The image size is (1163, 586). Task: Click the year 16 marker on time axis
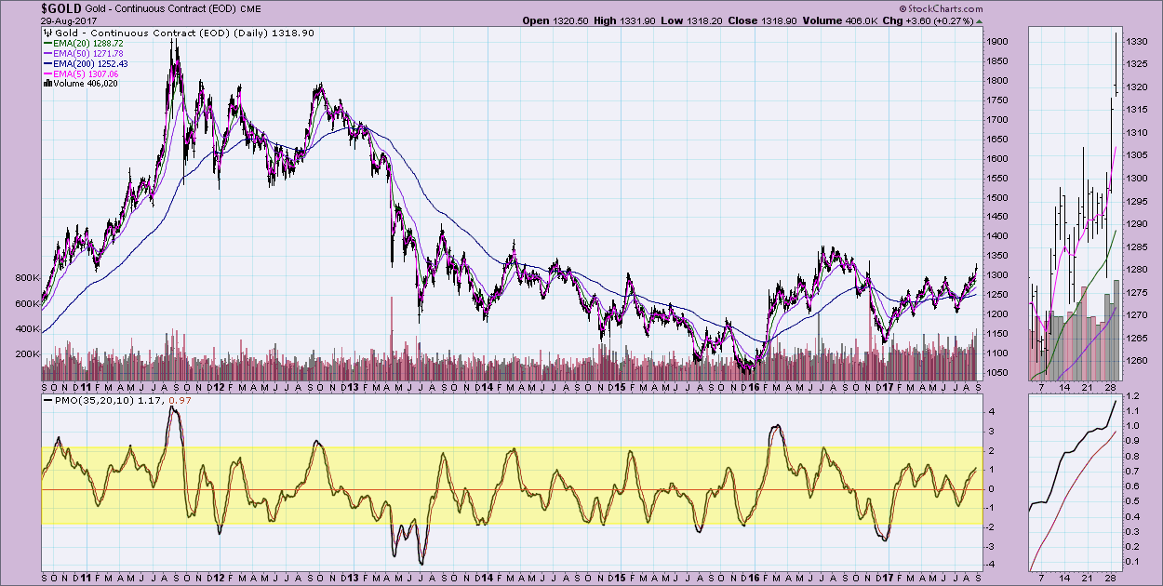pyautogui.click(x=752, y=386)
